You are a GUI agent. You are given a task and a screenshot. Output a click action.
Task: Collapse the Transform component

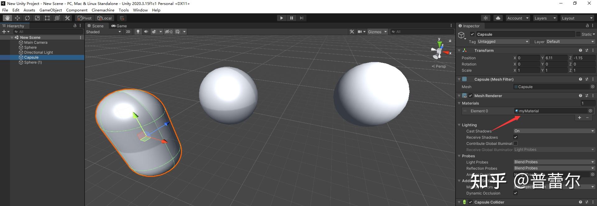coord(459,50)
